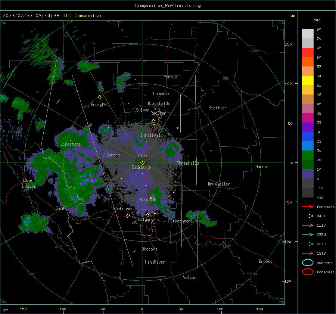Viewport: 336px width, 314px height.
Task: Click the Sundre label
Action: (113, 155)
